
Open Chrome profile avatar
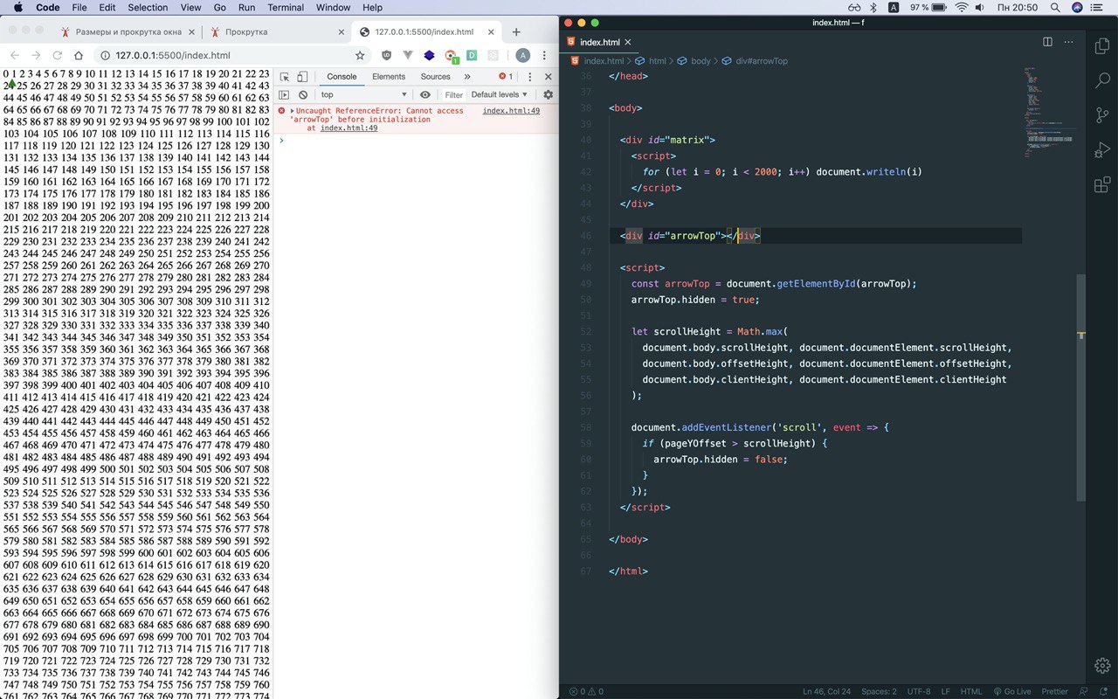(523, 55)
